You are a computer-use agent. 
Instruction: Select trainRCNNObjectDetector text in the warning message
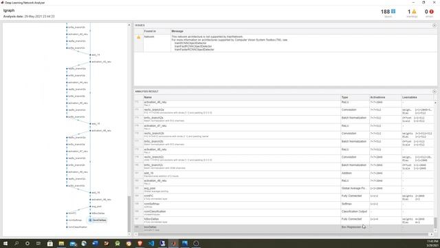click(x=190, y=43)
